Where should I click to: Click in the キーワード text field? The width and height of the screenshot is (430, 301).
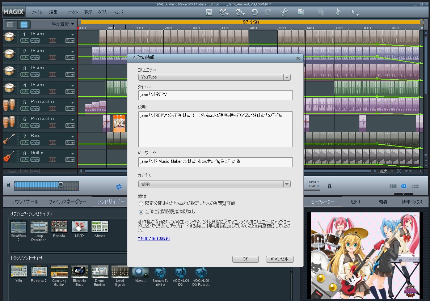(215, 162)
